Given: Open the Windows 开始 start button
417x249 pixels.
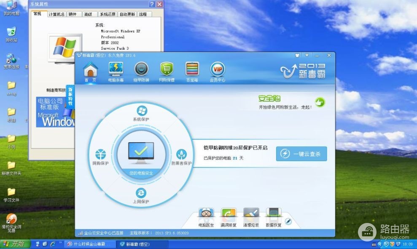Looking at the screenshot, I should [15, 244].
